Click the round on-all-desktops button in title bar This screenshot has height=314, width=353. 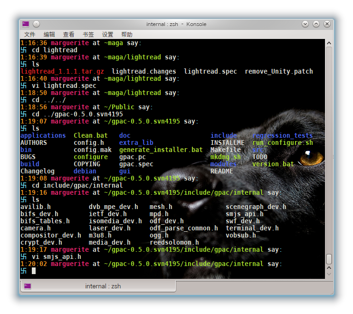point(36,24)
